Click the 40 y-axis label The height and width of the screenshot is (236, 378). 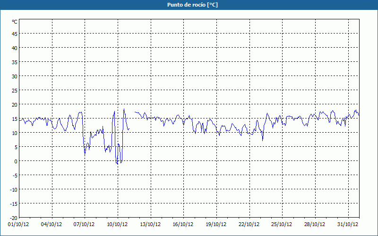coord(15,49)
